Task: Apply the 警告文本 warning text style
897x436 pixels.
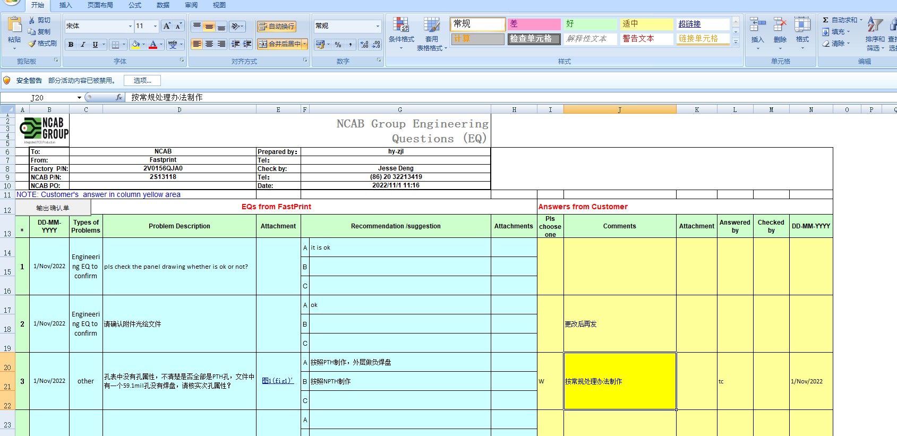Action: (647, 39)
